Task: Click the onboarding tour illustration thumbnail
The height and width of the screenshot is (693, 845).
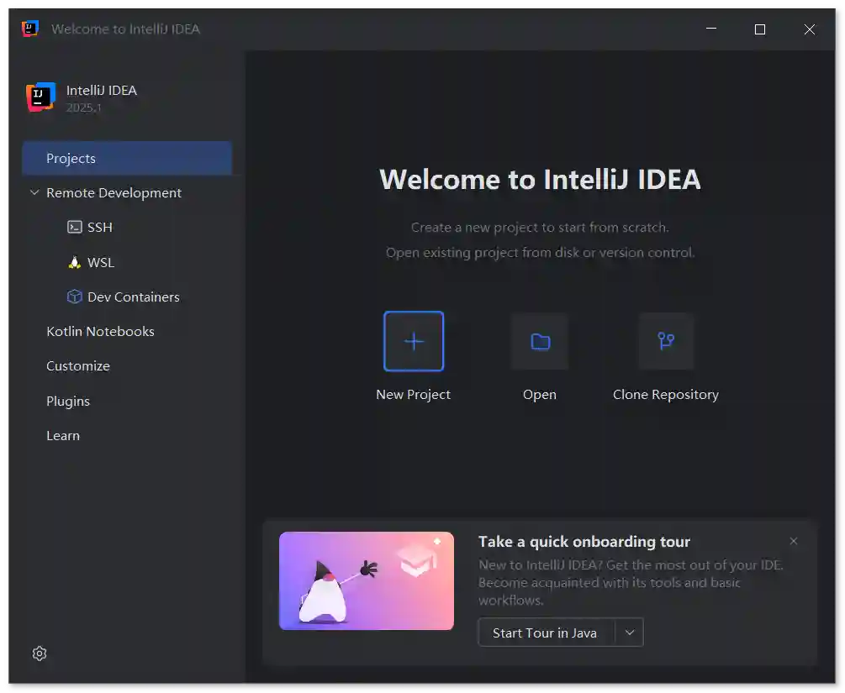Action: [x=367, y=580]
